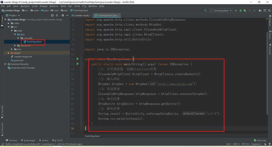Collapse all nodes in the Project panel
The height and width of the screenshot is (147, 272).
[57, 15]
